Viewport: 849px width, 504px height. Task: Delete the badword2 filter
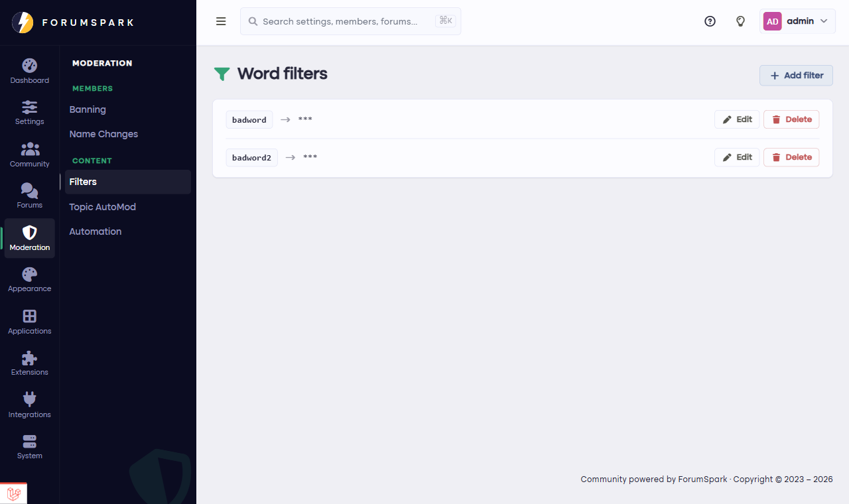(x=791, y=157)
